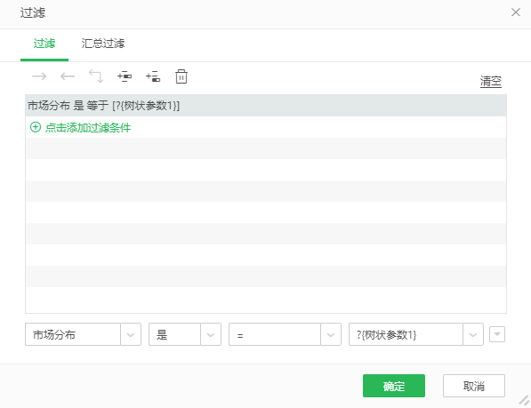Select the 过滤 tab
531x408 pixels.
[44, 44]
